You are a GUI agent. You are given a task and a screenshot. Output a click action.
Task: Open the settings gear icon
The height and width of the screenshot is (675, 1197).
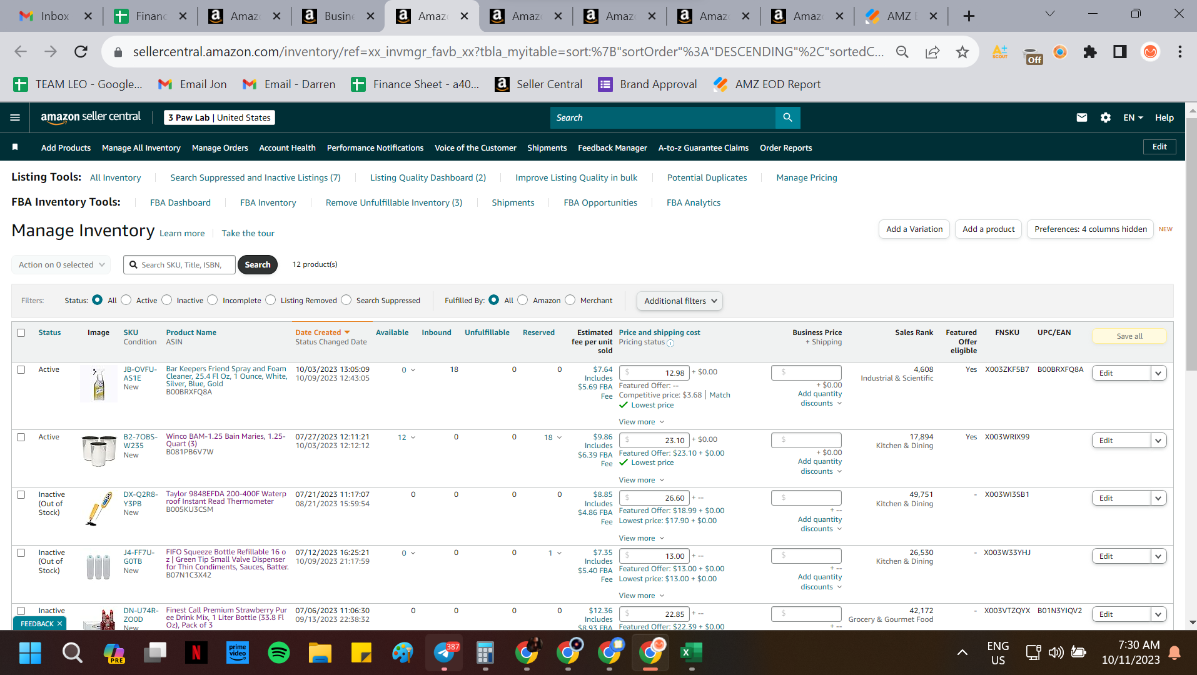[1105, 117]
